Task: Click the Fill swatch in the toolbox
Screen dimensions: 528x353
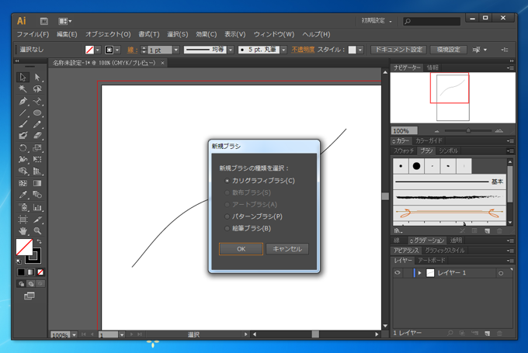Action: point(24,247)
